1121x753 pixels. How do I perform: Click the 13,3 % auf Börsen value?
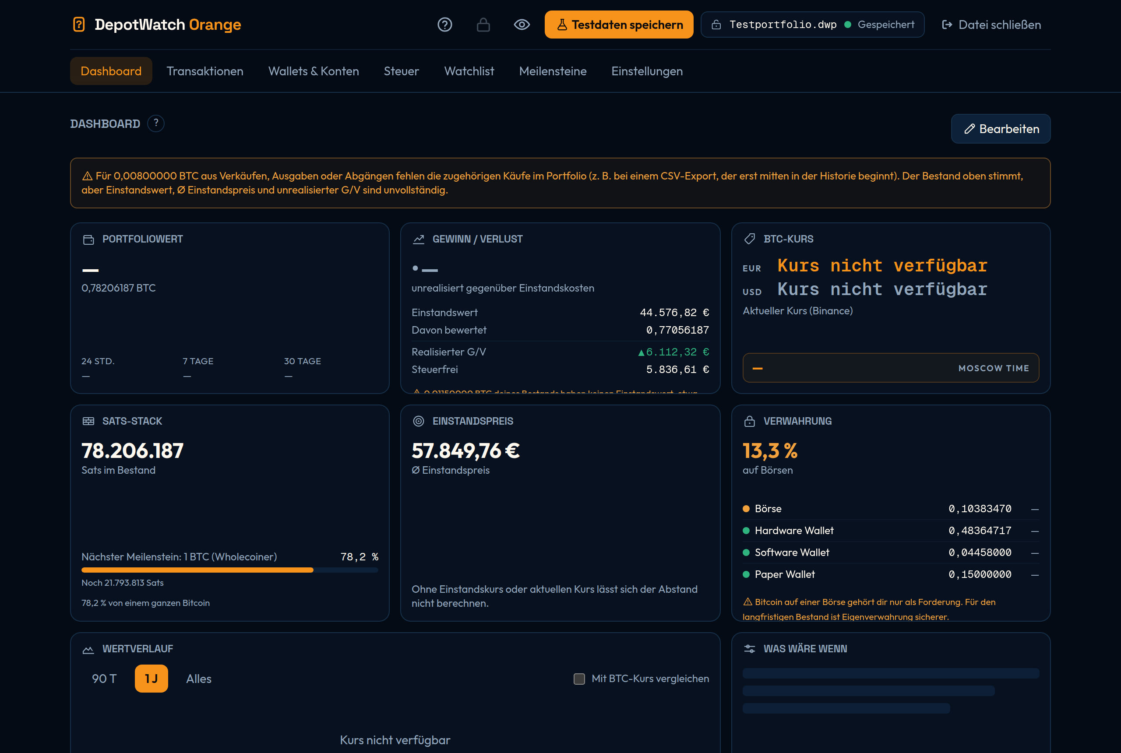point(770,450)
